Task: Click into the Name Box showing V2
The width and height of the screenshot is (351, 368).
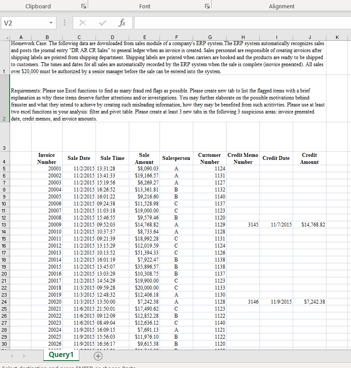Action: 25,23
